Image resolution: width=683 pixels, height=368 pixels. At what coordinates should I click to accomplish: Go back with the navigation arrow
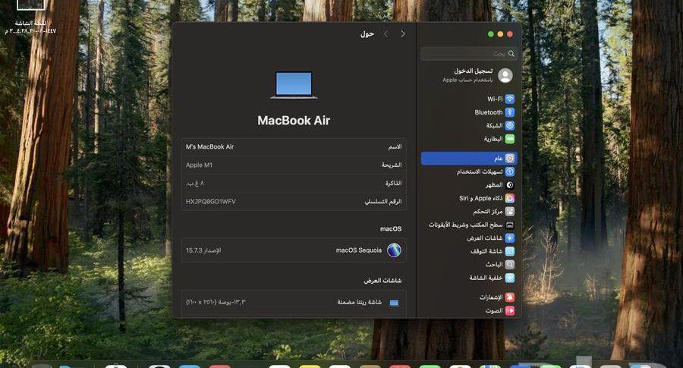point(403,33)
